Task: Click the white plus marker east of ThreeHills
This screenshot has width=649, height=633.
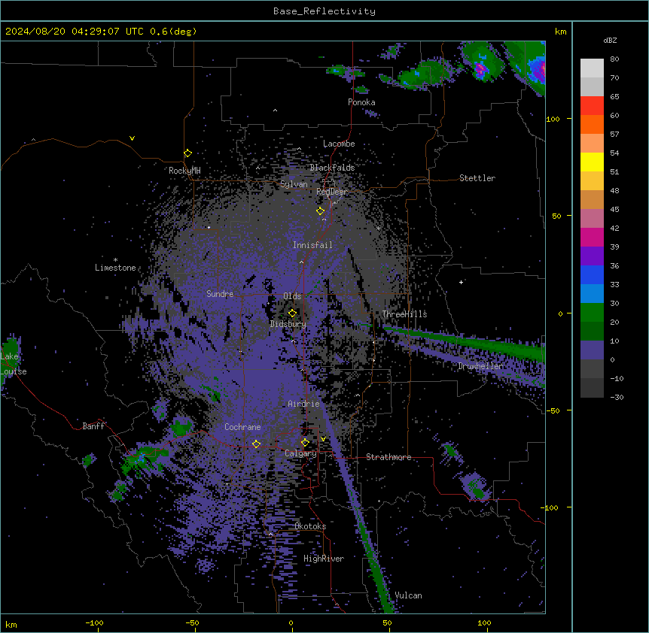Action: pos(461,282)
